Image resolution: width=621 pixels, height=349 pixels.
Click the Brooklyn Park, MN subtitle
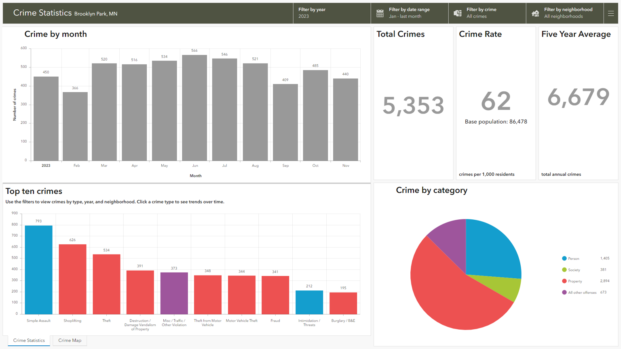click(x=96, y=14)
